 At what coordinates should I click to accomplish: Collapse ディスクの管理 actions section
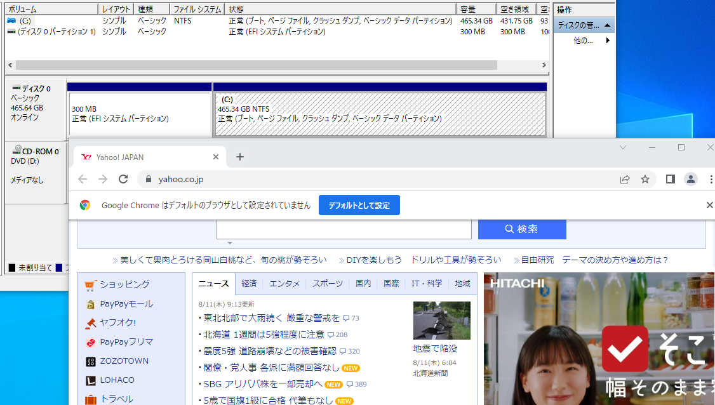coord(608,25)
